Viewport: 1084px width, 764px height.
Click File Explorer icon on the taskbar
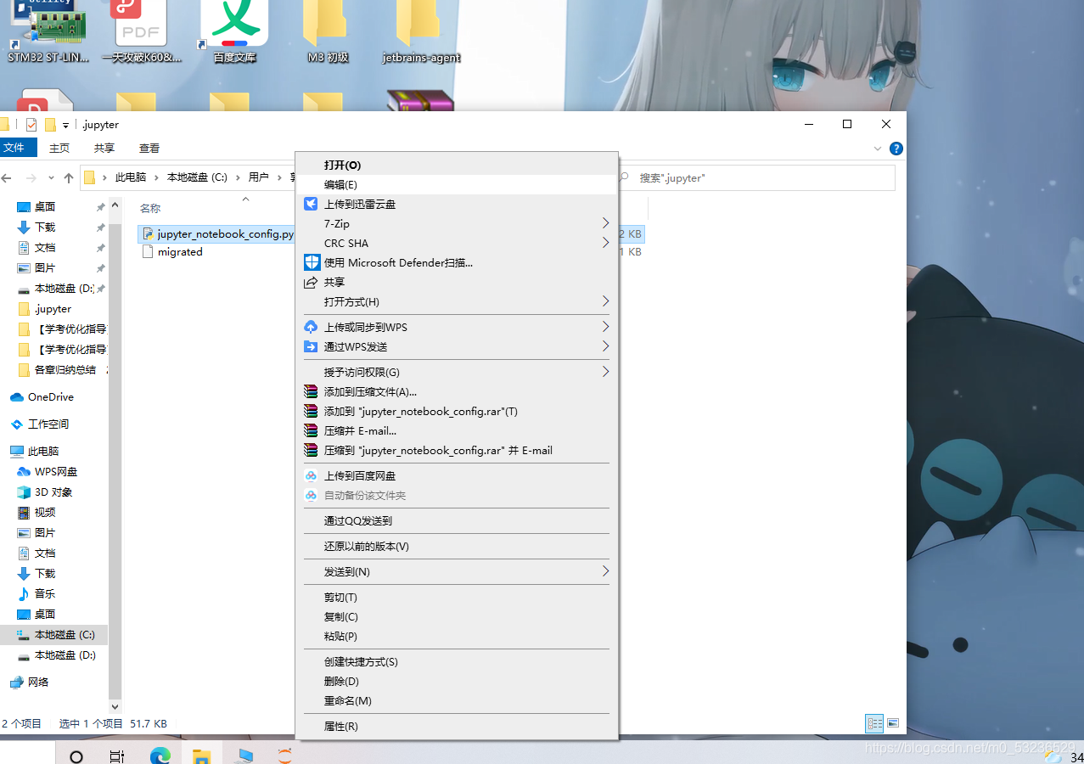[201, 755]
